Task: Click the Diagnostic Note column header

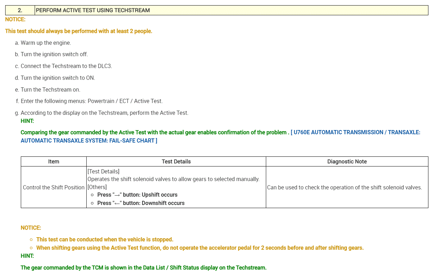Action: (347, 162)
